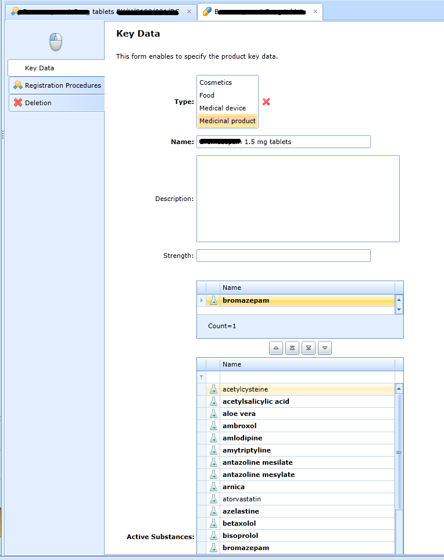Select amlodipine from the substances list
This screenshot has height=560, width=444.
click(x=242, y=438)
